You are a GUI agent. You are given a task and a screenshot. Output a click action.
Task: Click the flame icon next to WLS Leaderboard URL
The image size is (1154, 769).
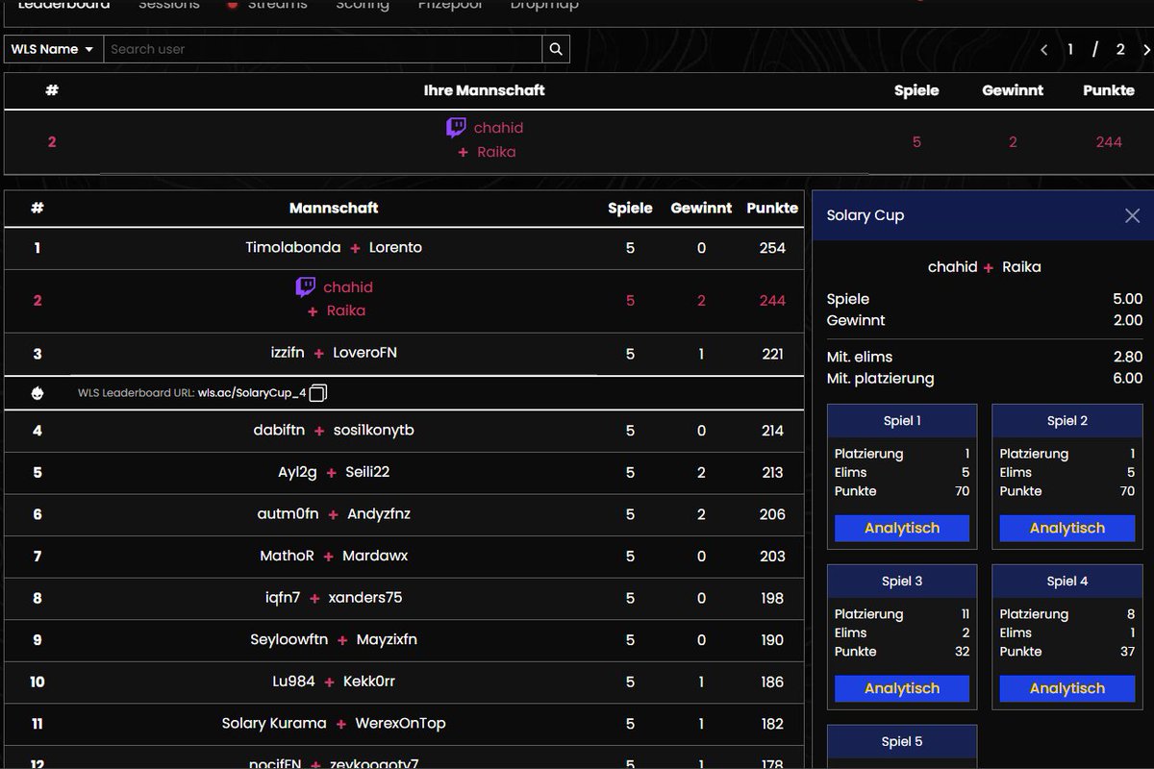tap(38, 392)
